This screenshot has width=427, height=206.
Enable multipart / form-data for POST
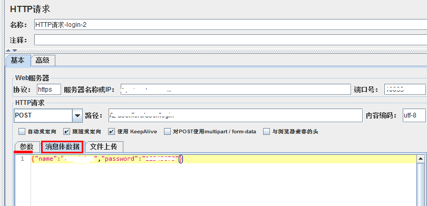tap(167, 132)
